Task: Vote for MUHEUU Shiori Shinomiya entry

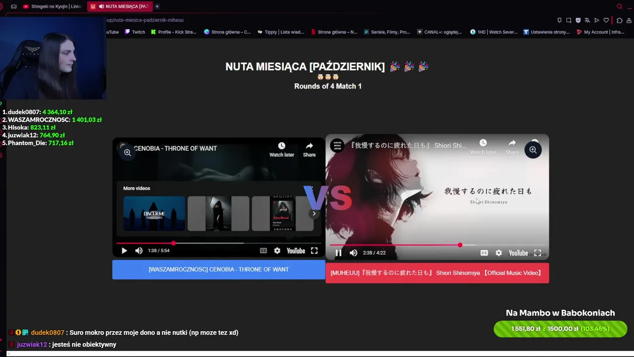Action: pos(437,273)
